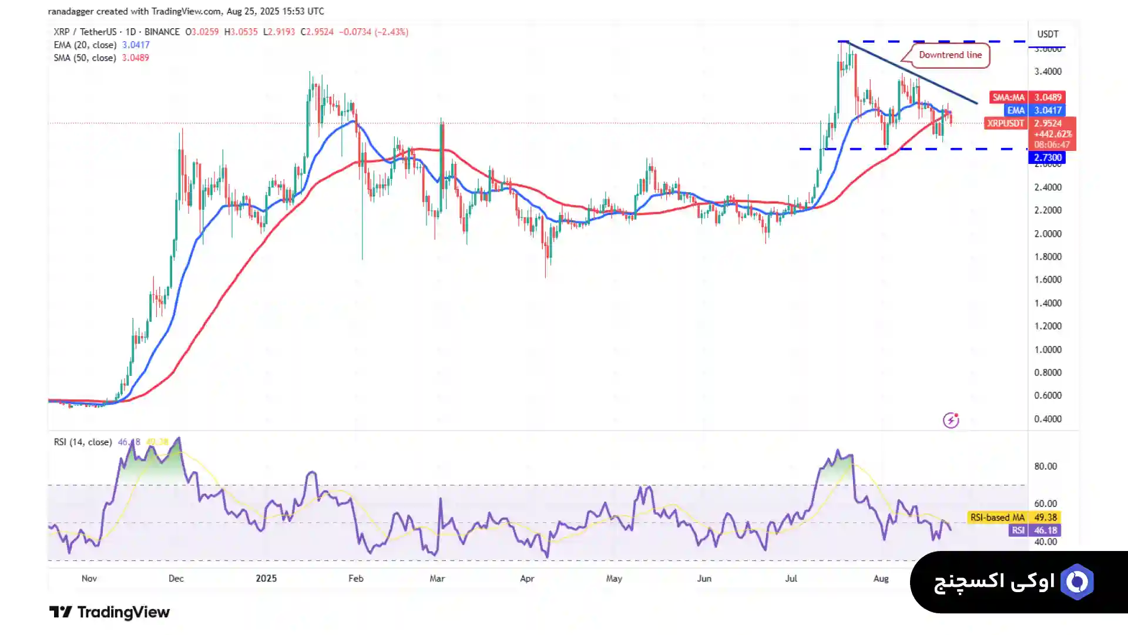The width and height of the screenshot is (1128, 635).
Task: Click the 80.00 level on RSI axis
Action: [x=1045, y=466]
